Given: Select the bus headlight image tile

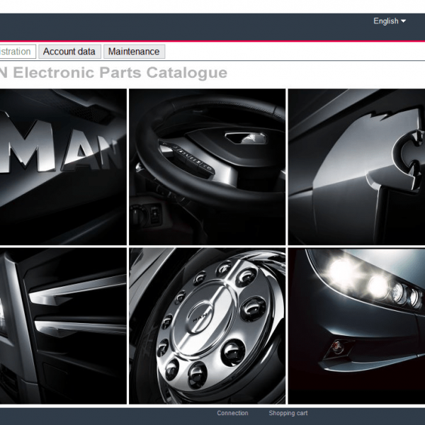Looking at the screenshot, I should (356, 326).
